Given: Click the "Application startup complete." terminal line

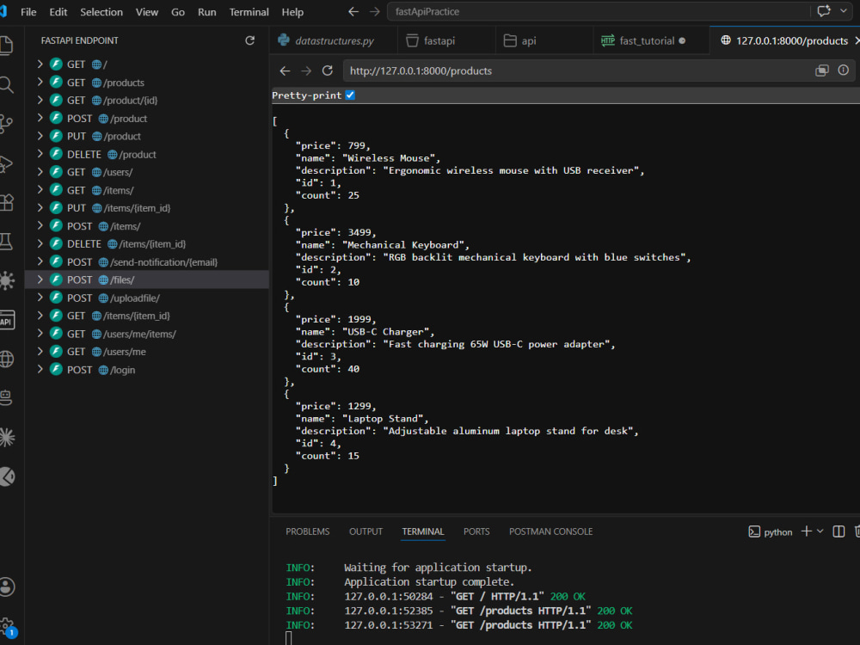Looking at the screenshot, I should (x=429, y=581).
